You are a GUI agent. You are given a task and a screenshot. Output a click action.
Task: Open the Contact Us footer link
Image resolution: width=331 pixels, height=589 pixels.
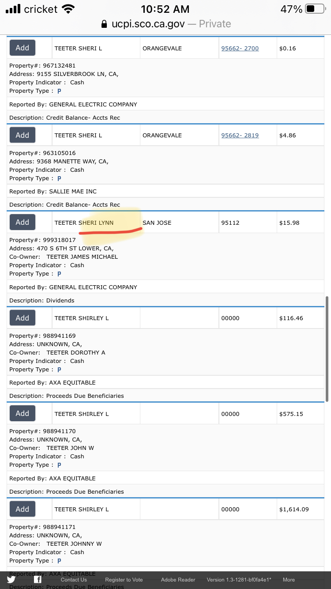[x=74, y=580]
